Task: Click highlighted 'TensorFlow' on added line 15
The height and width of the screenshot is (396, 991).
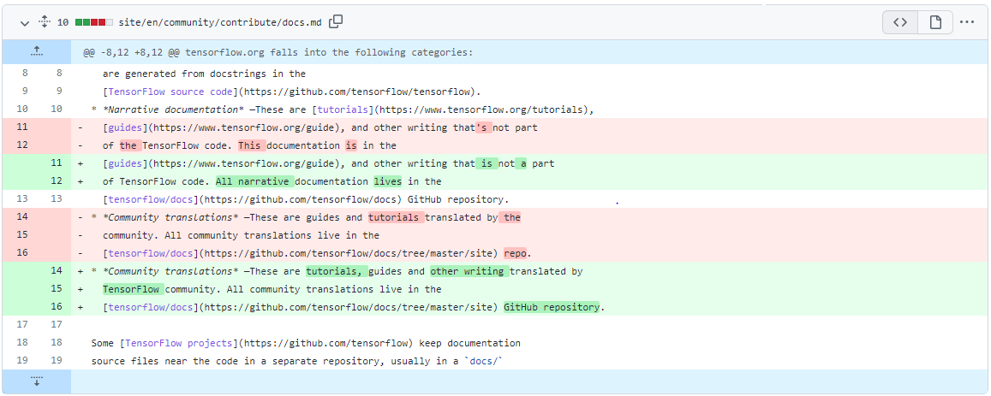Action: pyautogui.click(x=133, y=289)
